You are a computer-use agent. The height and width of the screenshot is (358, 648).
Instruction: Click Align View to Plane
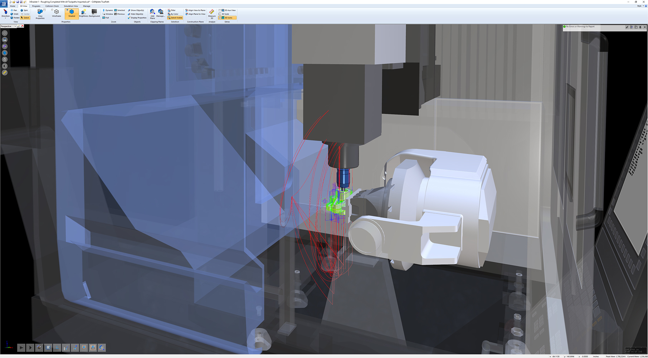[195, 10]
